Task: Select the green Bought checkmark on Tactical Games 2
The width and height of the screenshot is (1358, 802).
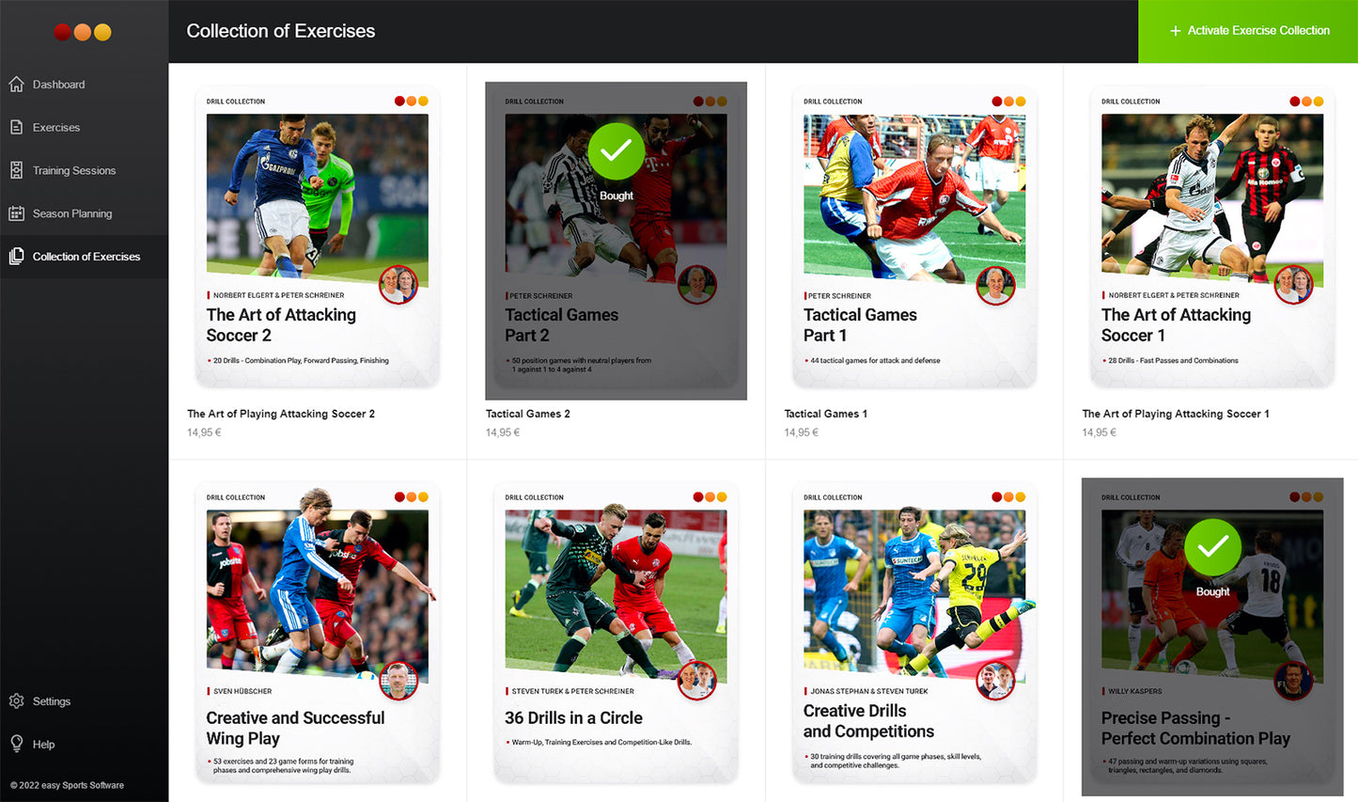Action: [617, 151]
